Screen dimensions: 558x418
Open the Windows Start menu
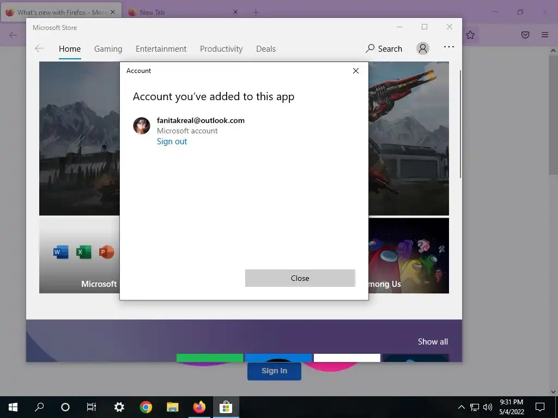coord(13,407)
